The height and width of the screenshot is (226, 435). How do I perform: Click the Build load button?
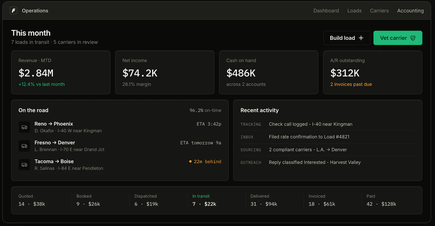click(x=347, y=38)
